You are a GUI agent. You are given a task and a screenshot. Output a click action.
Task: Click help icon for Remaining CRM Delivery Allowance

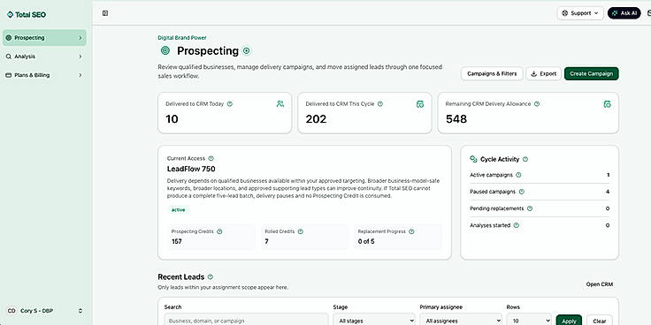537,104
